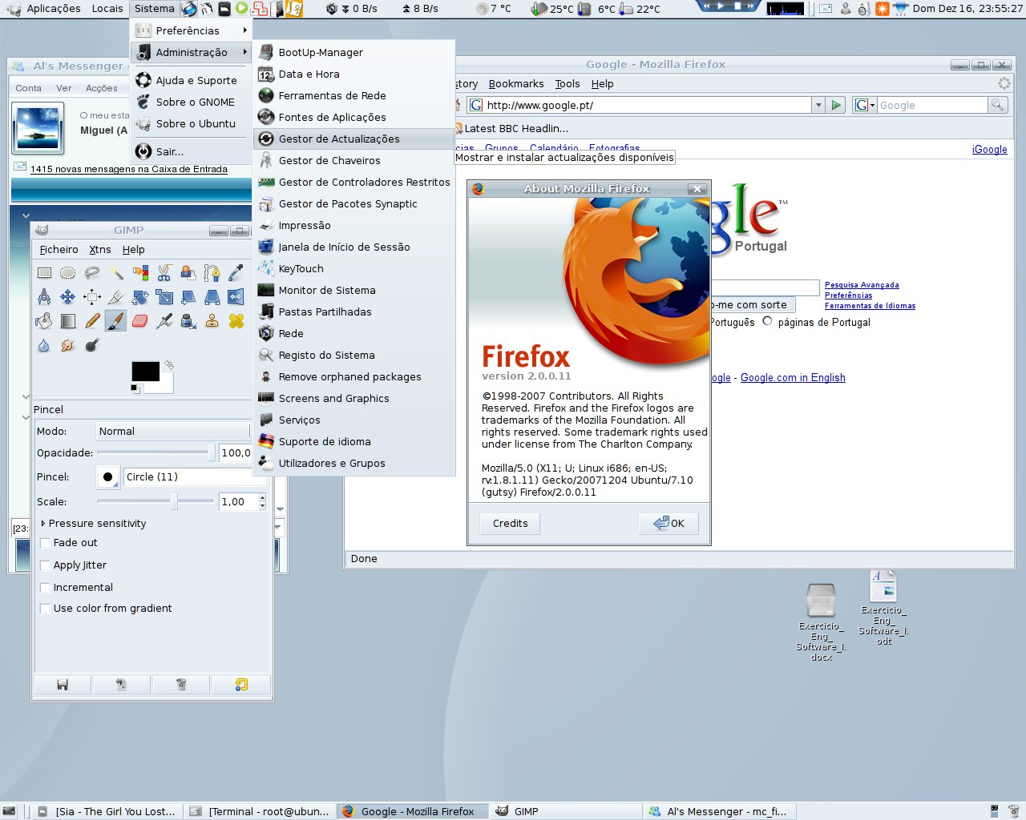This screenshot has width=1026, height=820.
Task: Switch to Terminal window in taskbar
Action: [260, 811]
